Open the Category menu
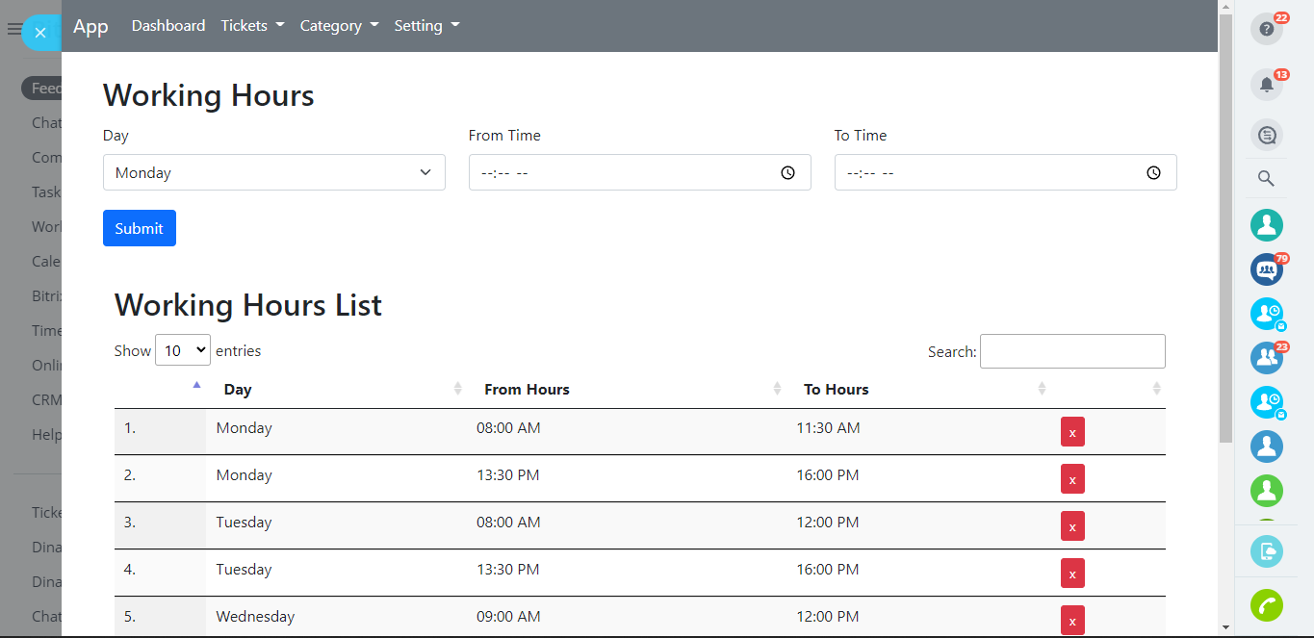Image resolution: width=1314 pixels, height=638 pixels. pos(339,26)
